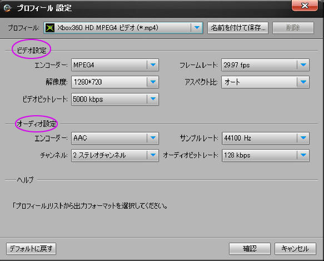Click the Xbox360 profile icon
324x261 pixels.
[50, 28]
